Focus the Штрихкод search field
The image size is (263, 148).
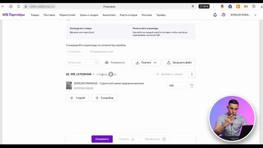tap(83, 62)
